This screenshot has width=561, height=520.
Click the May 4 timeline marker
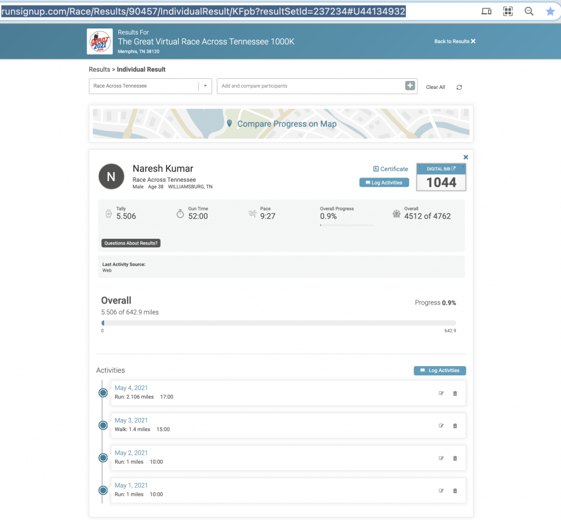(x=103, y=393)
